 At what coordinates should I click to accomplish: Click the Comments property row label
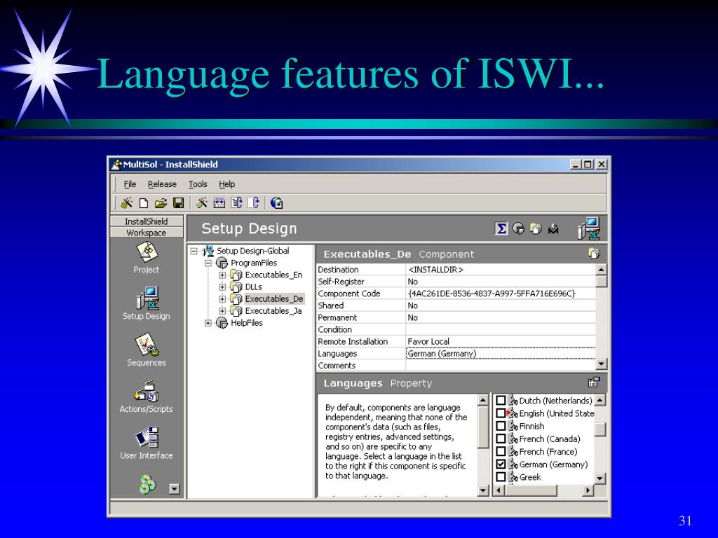[x=337, y=366]
